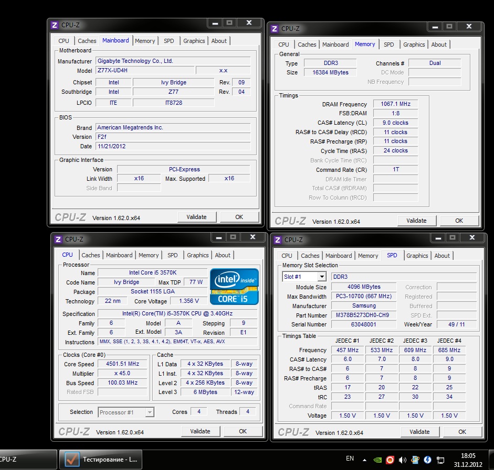
Task: Click Validate in the Mainboard window
Action: click(x=196, y=217)
